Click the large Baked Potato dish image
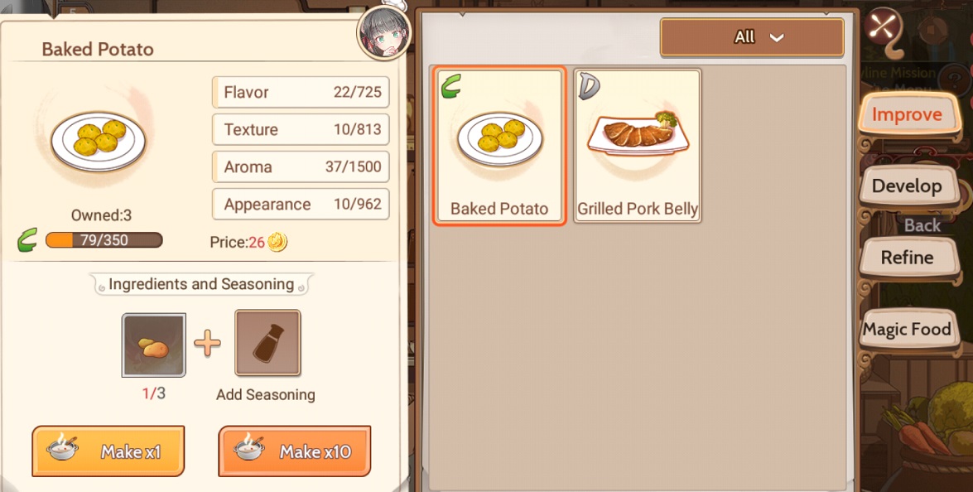Screen dimensions: 973x492 98,140
